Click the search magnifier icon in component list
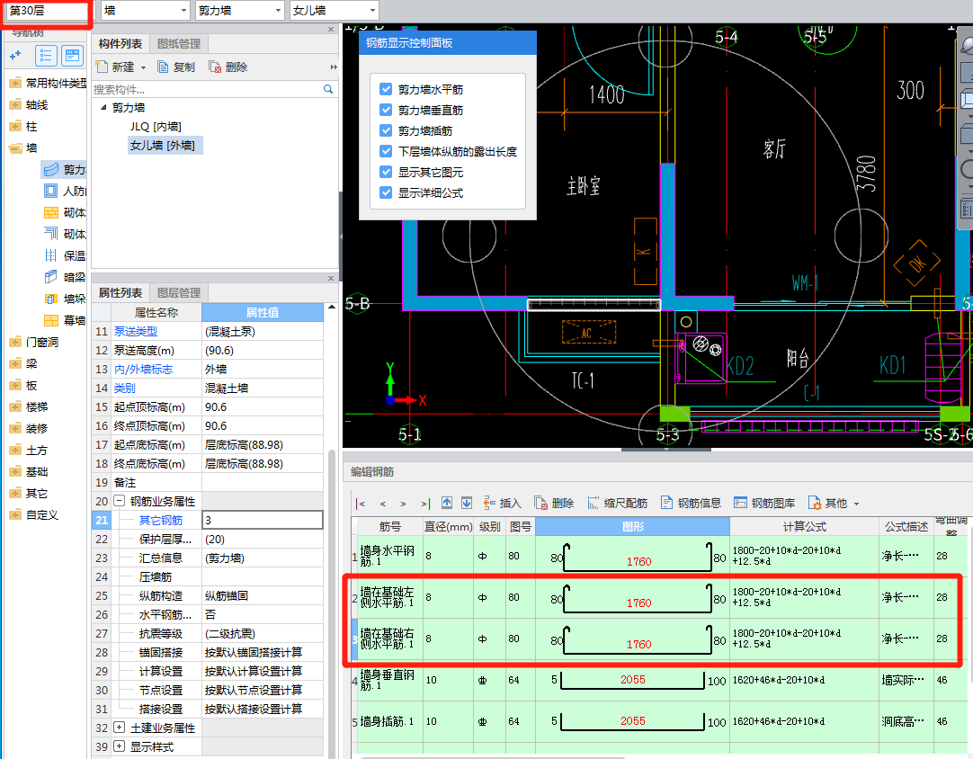 (x=328, y=89)
